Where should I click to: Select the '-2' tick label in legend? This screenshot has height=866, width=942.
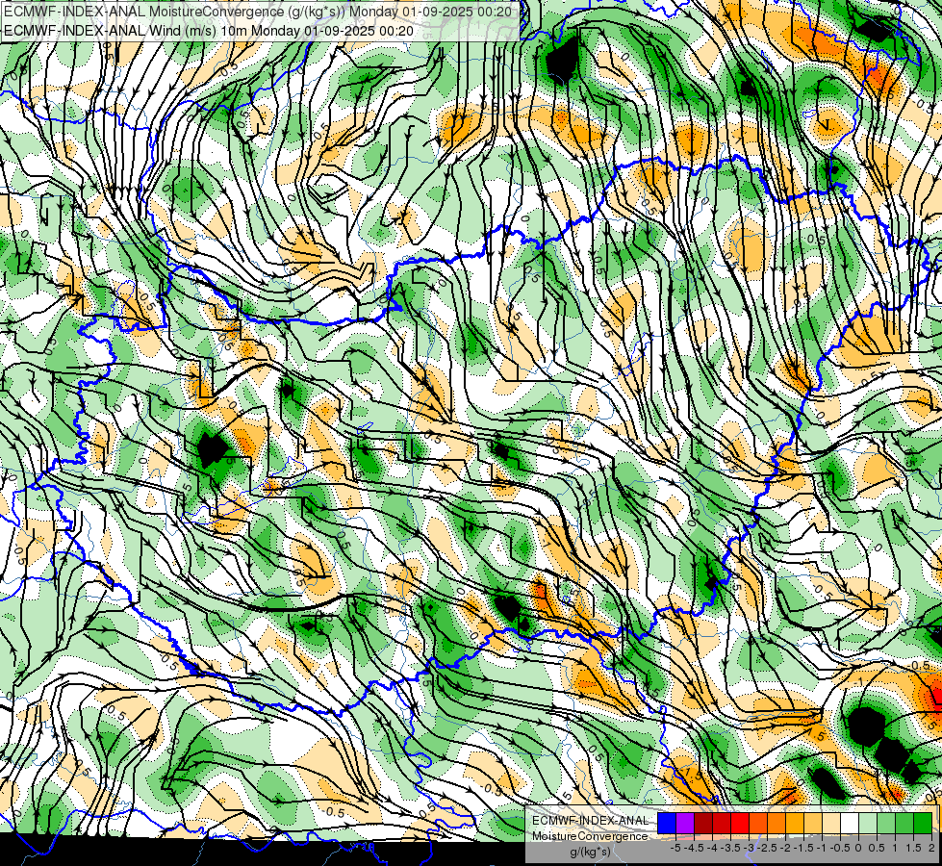coord(786,848)
